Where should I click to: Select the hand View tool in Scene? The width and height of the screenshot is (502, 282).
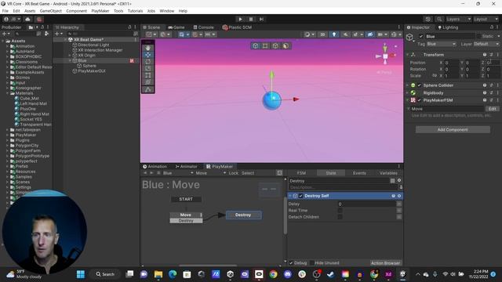point(148,48)
